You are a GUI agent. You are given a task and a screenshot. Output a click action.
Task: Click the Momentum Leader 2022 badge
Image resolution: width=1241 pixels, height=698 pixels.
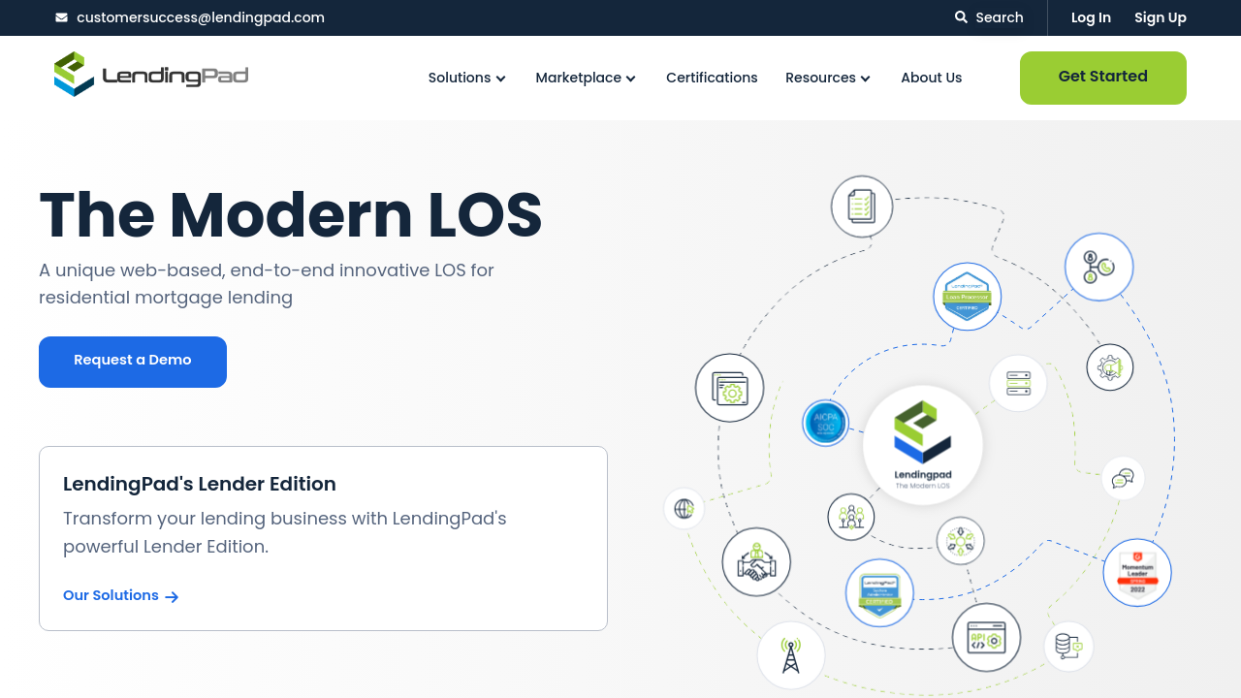click(x=1136, y=573)
